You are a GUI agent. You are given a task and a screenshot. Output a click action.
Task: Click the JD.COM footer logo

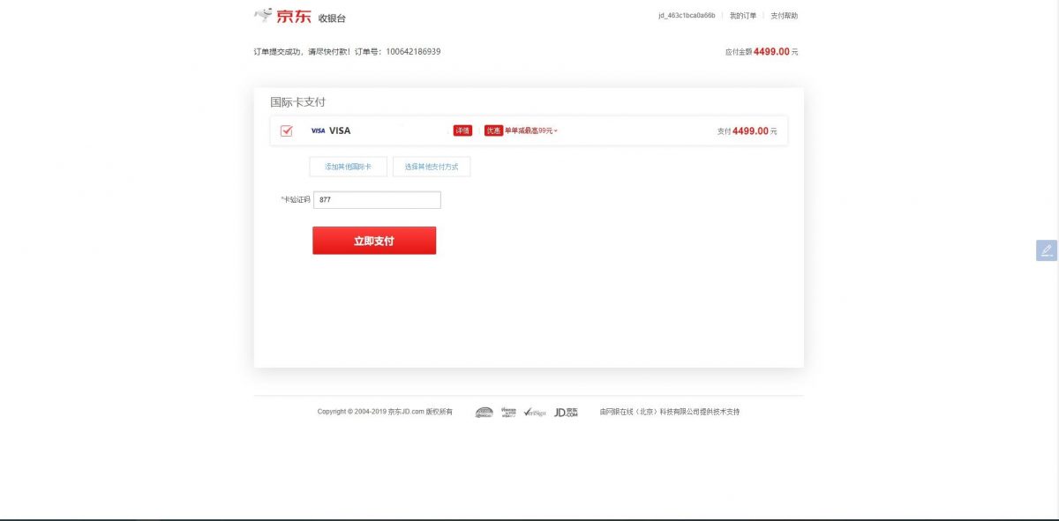click(x=566, y=412)
